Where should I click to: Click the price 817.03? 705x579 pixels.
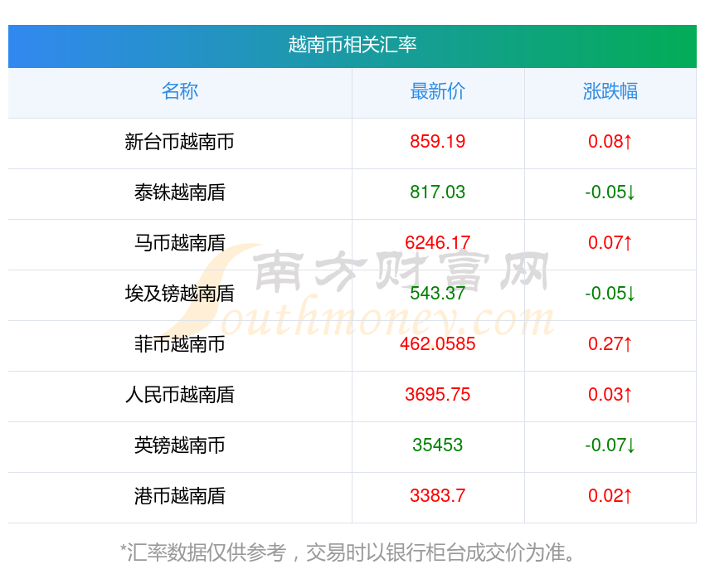pos(437,192)
